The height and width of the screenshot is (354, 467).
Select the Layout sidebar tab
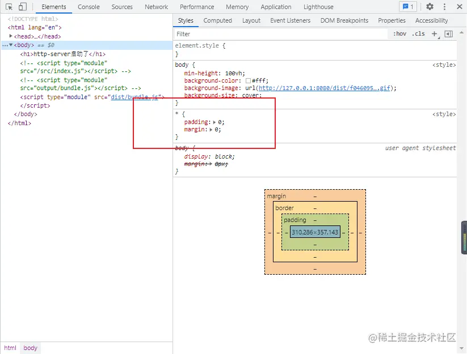coord(251,20)
